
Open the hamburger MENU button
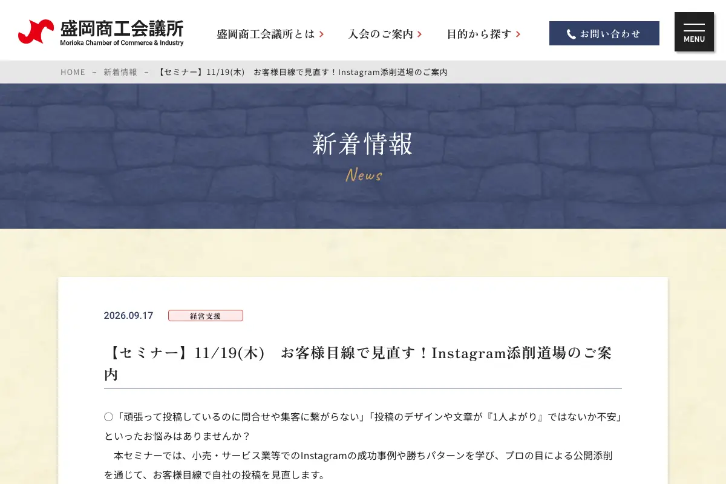[694, 32]
